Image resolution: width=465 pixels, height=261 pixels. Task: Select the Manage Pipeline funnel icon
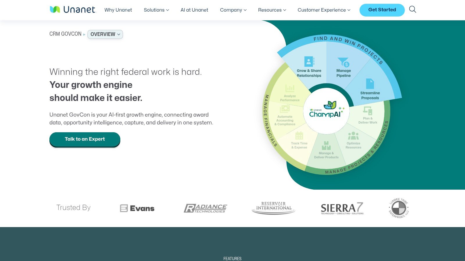[x=344, y=62]
